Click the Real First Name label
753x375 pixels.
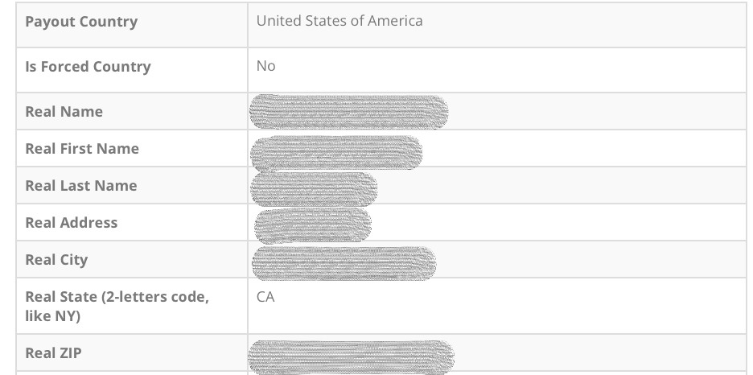click(82, 149)
